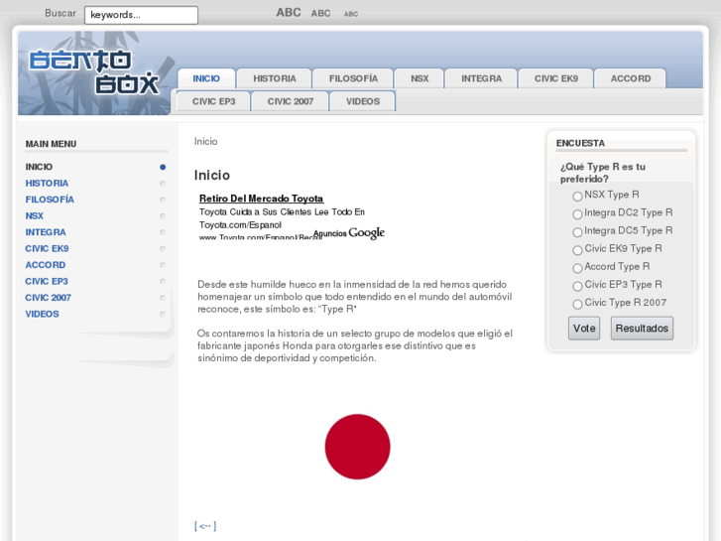Select Accord Type R radio button
This screenshot has height=541, width=721.
coord(577,268)
